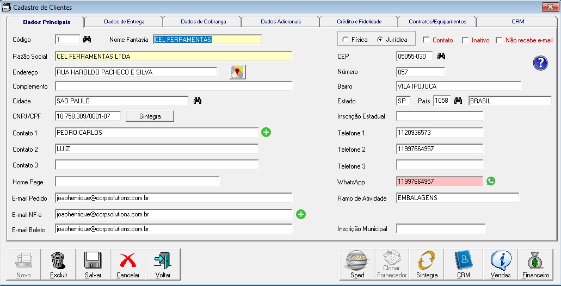Click the binoculars icon beside the CEP field
The width and height of the screenshot is (561, 286).
tap(441, 56)
